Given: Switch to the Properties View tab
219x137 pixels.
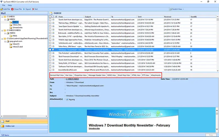Looking at the screenshot, I should coord(80,75).
